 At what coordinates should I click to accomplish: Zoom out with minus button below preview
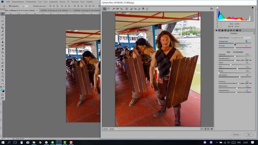coord(104,129)
